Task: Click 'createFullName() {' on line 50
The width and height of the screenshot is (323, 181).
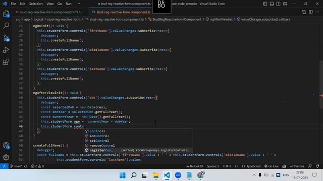Action: pyautogui.click(x=50, y=145)
